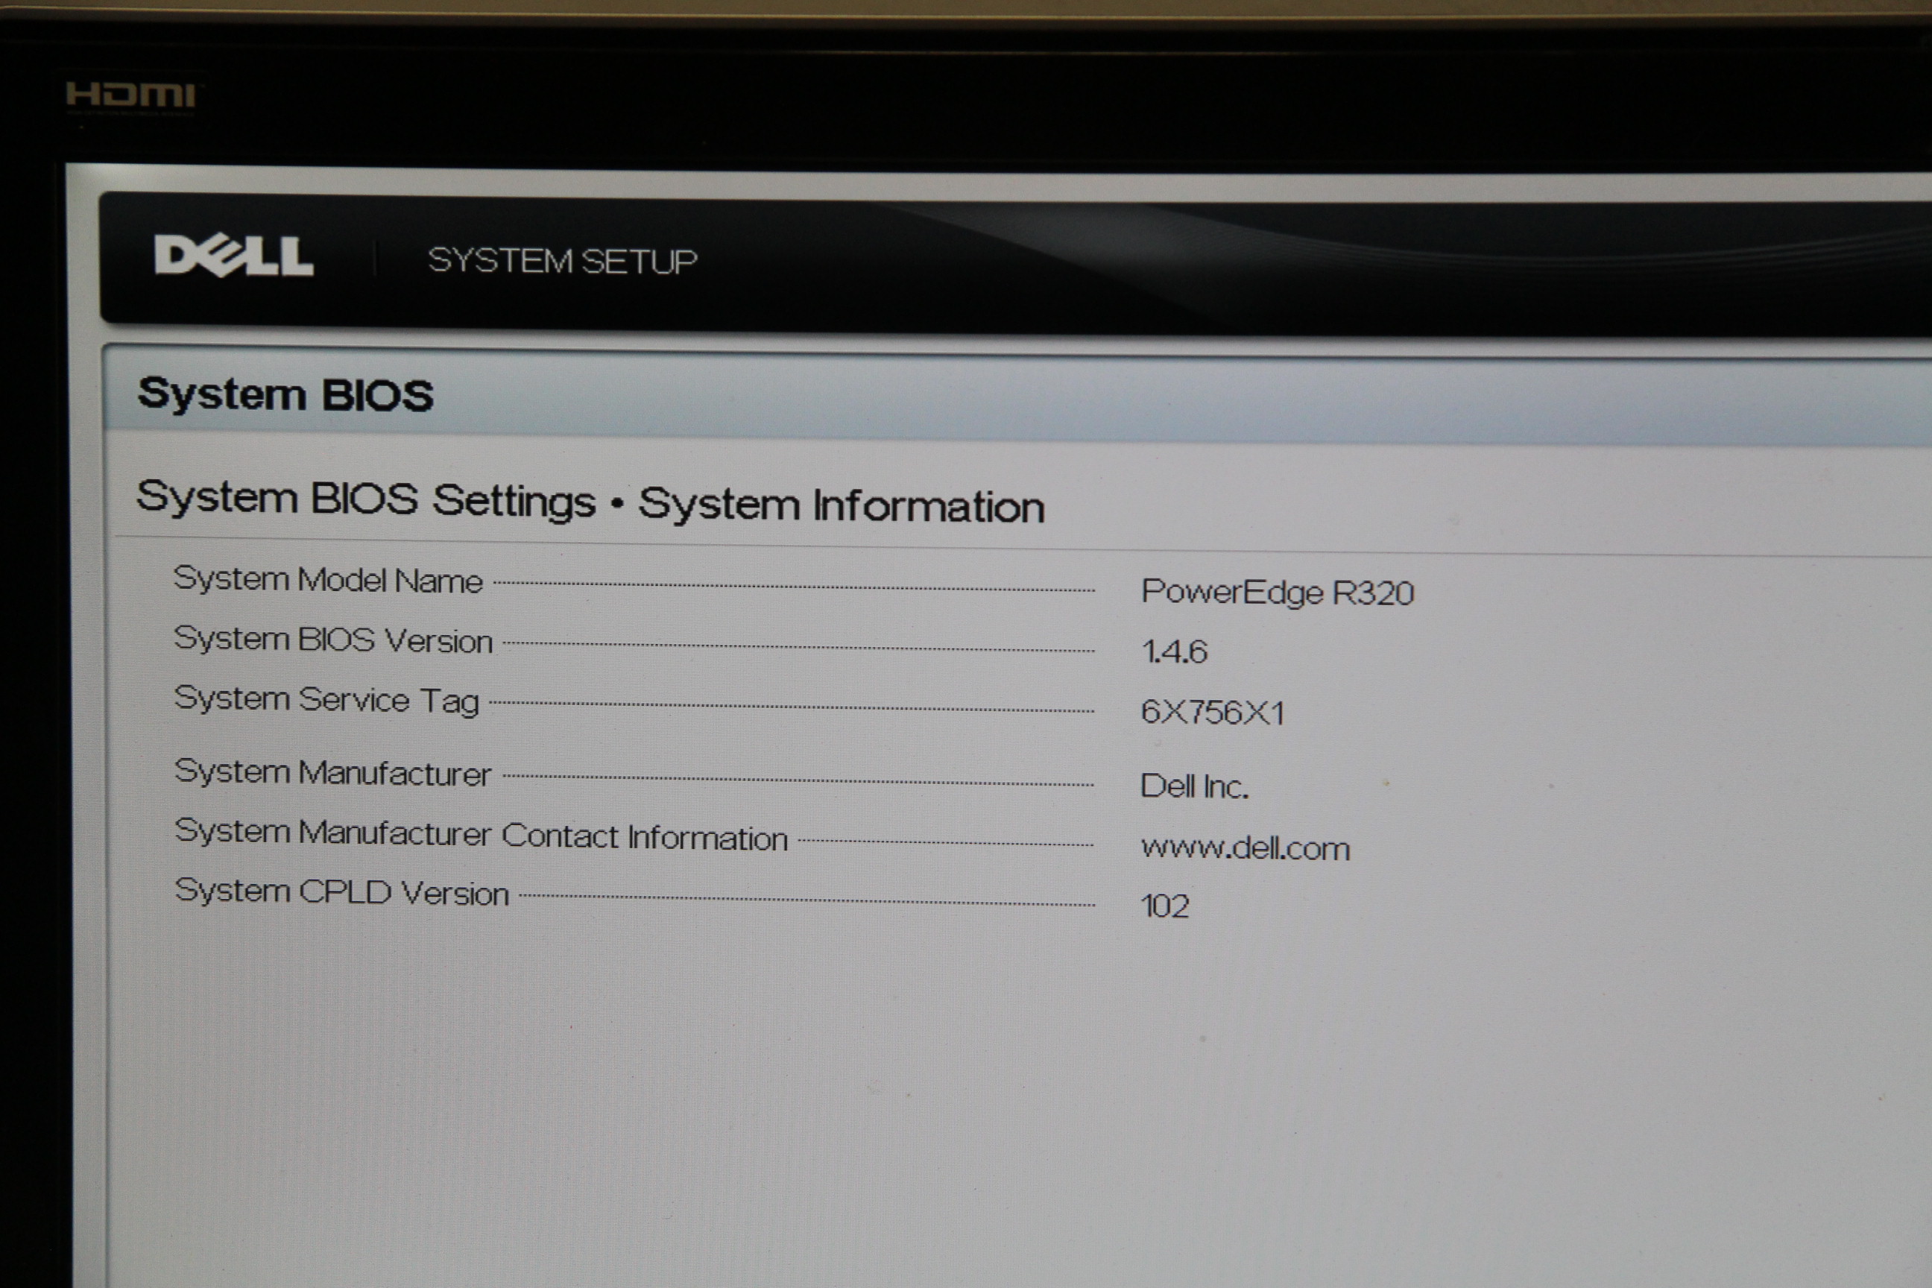
Task: Click empty area below System CPLD Version
Action: 575,1068
